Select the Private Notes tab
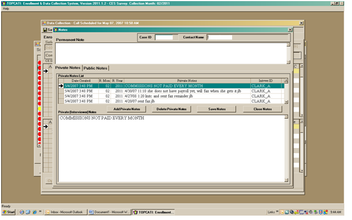352x220 pixels. pos(68,68)
